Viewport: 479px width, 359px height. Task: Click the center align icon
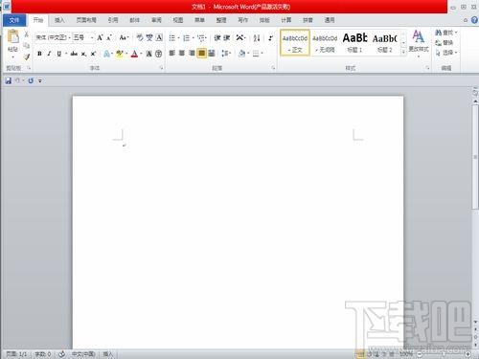[x=182, y=53]
